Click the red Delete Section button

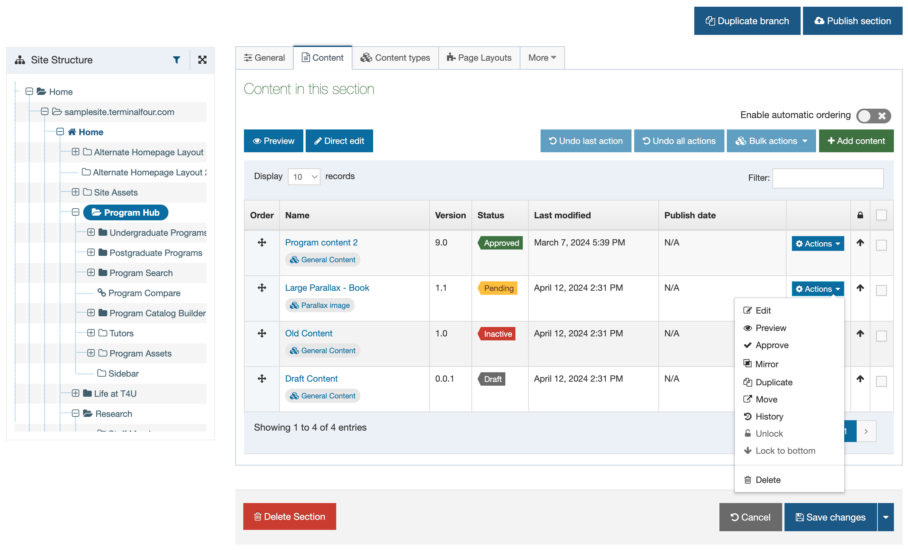(x=290, y=517)
